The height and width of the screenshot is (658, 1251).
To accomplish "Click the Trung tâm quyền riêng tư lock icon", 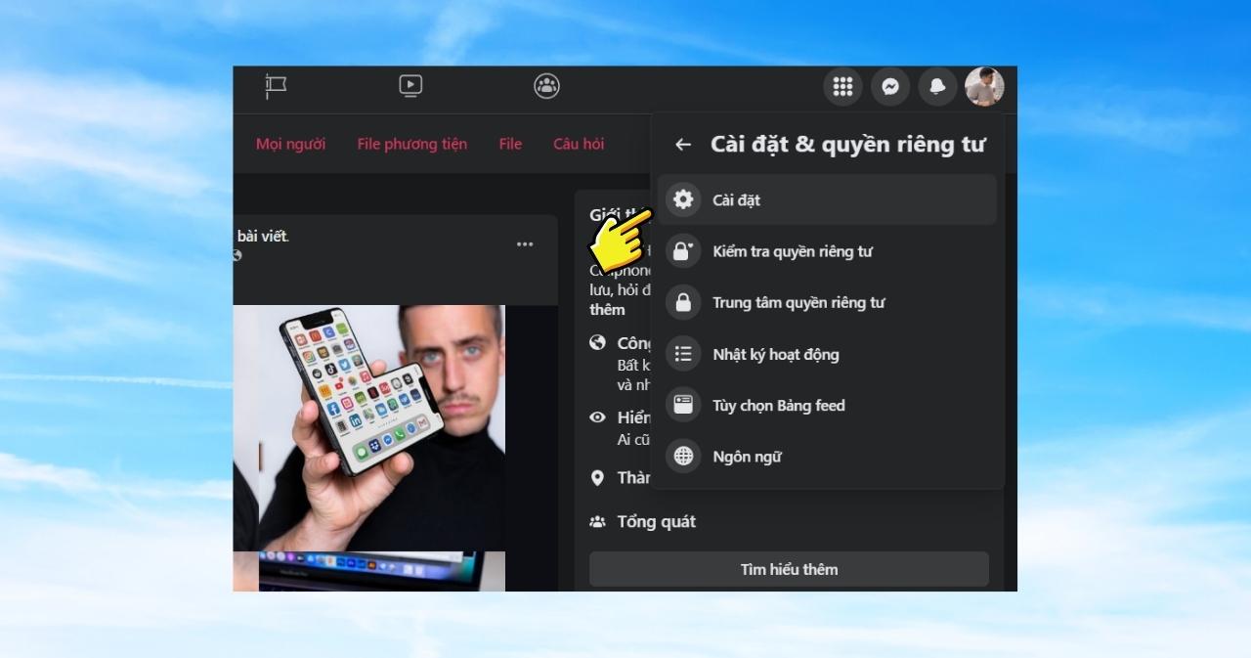I will click(x=683, y=302).
